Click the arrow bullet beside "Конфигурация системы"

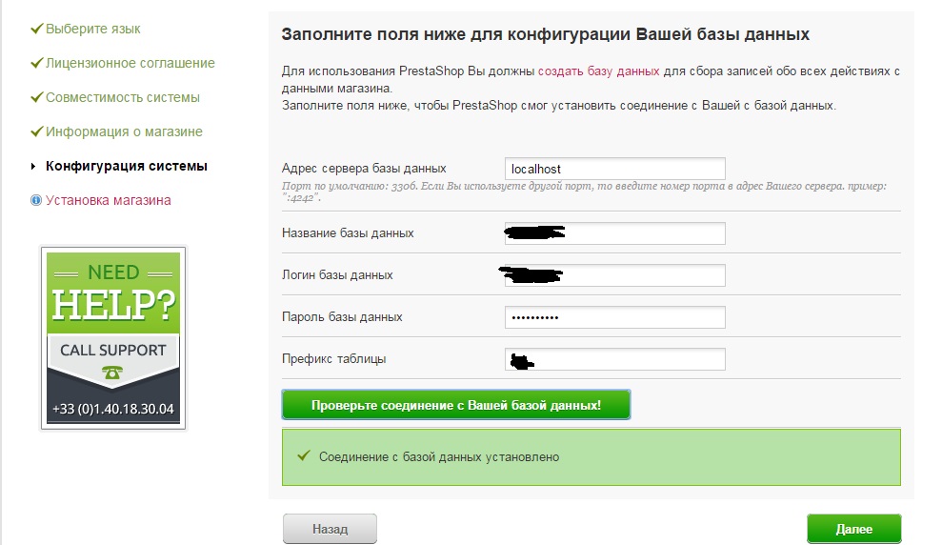[x=36, y=166]
